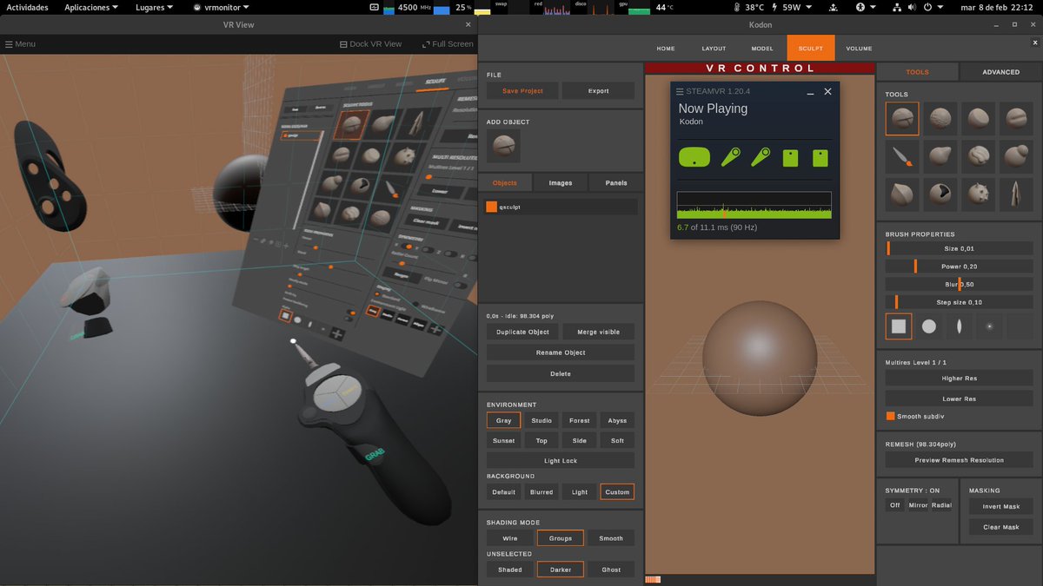
Task: Toggle the Light Lock option
Action: pos(561,461)
